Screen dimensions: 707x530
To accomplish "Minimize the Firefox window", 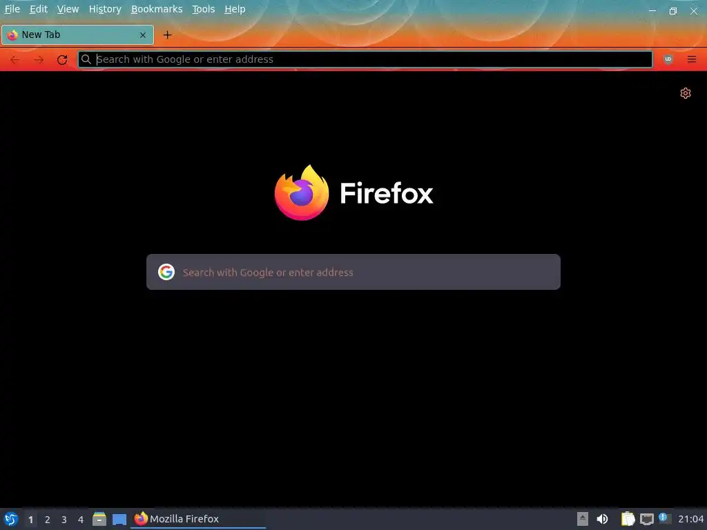I will 652,11.
